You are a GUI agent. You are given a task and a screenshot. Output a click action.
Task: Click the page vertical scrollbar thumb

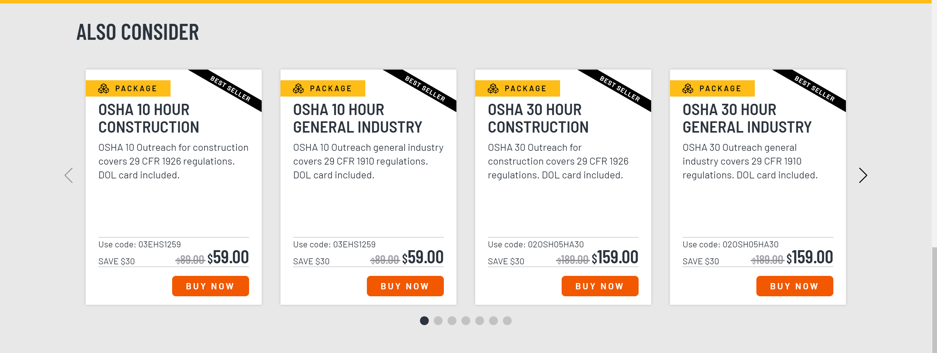pyautogui.click(x=934, y=300)
